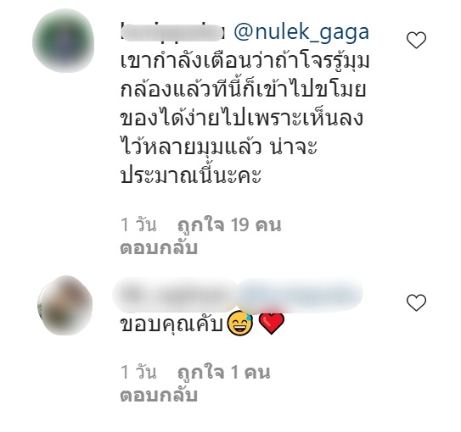The width and height of the screenshot is (461, 432).
Task: Open first commenter's blurred username
Action: coord(173,33)
